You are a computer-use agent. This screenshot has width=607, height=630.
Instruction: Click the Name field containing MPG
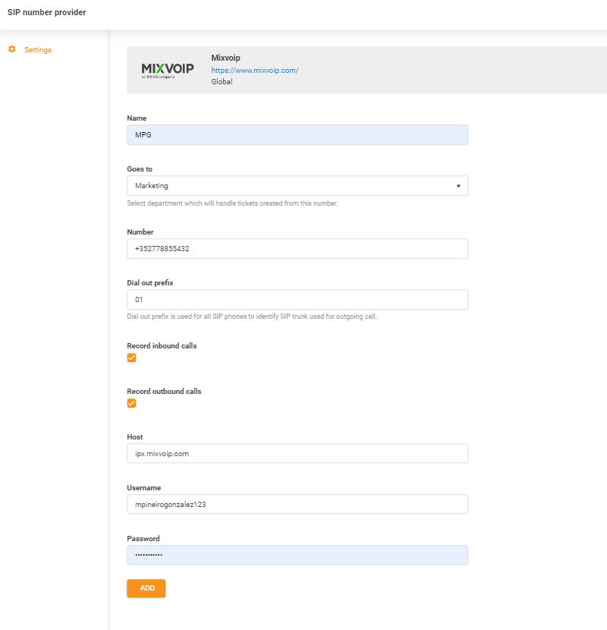click(x=297, y=135)
